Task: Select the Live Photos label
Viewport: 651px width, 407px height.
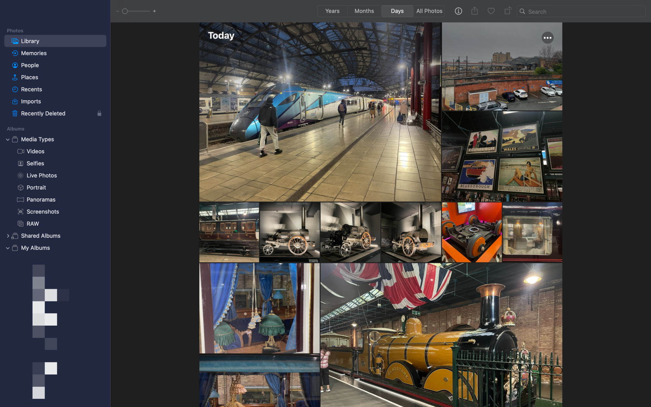Action: [x=42, y=175]
